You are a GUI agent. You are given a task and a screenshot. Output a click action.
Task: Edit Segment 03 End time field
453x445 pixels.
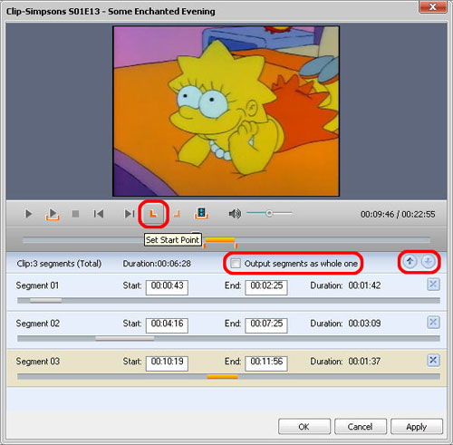click(x=266, y=363)
